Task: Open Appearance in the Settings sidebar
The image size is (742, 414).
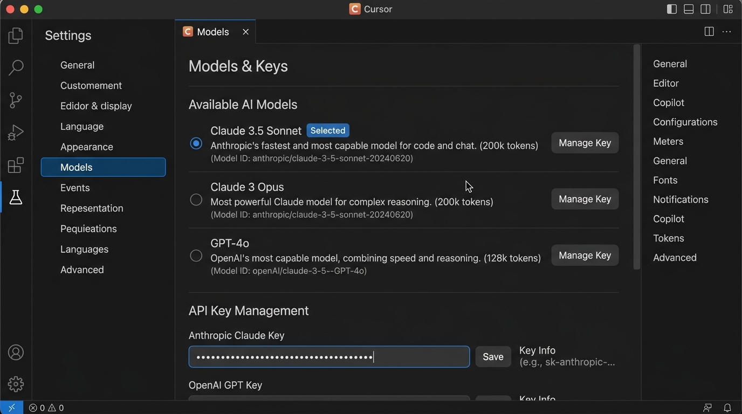Action: (87, 147)
